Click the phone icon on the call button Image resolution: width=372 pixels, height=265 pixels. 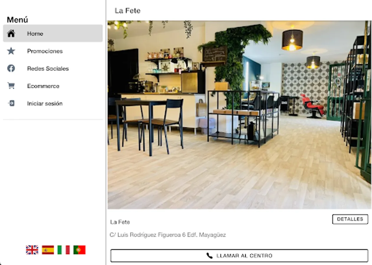(x=209, y=256)
